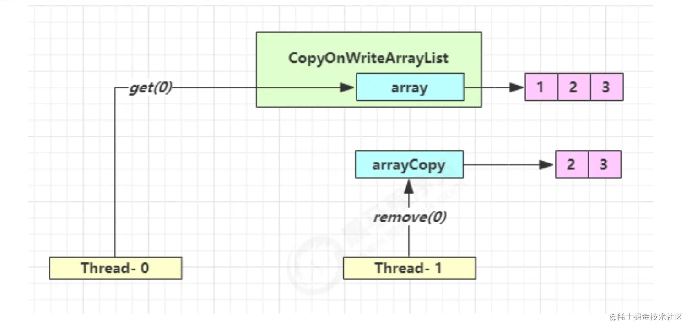Select cell 2 of the copied array
The image size is (692, 331).
click(572, 164)
